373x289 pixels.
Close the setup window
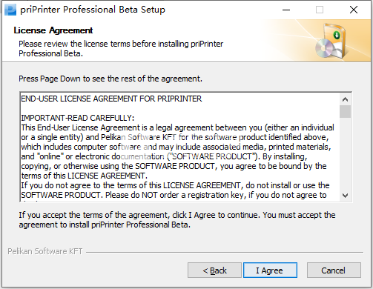pyautogui.click(x=354, y=10)
